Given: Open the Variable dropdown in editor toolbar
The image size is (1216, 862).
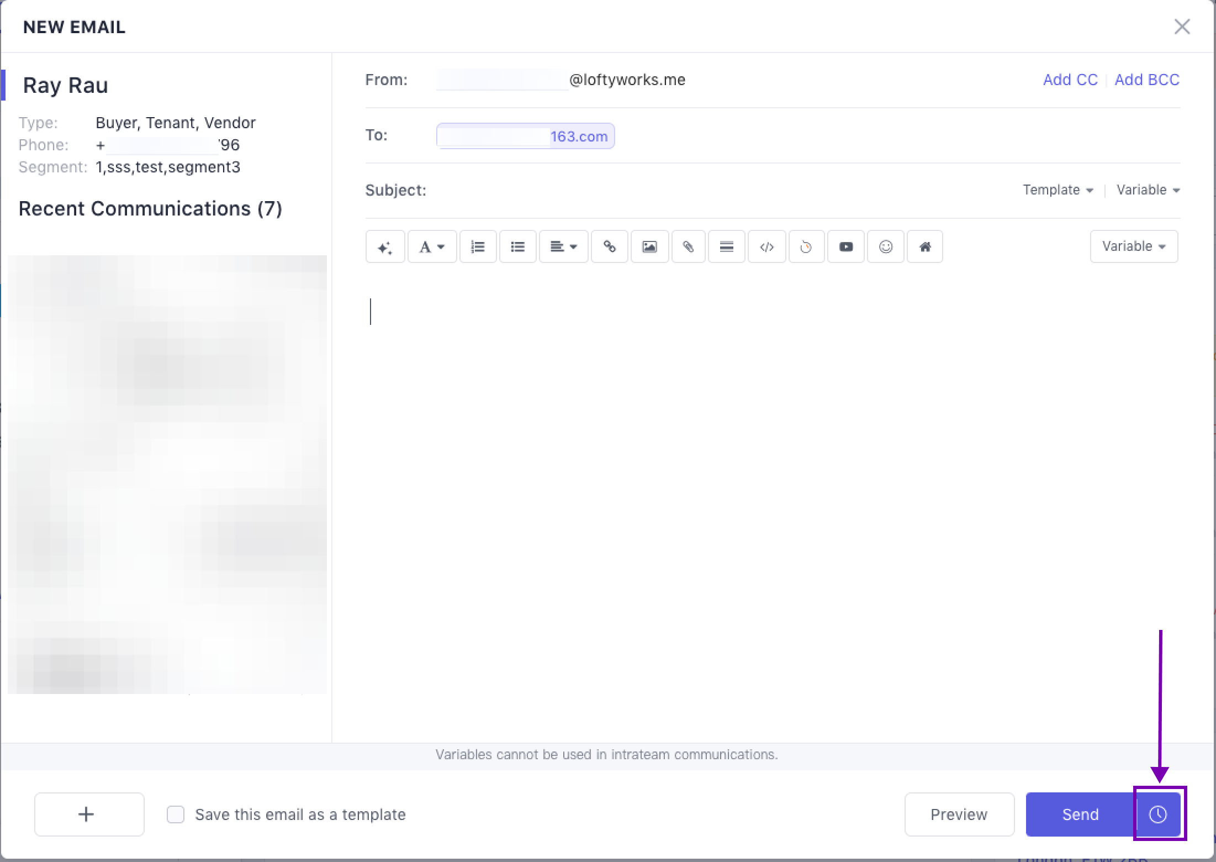Looking at the screenshot, I should tap(1133, 246).
